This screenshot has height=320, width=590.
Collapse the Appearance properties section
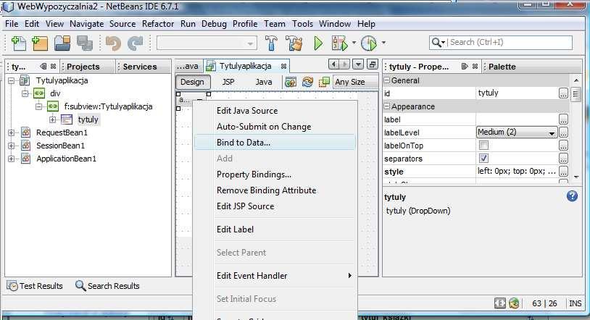[x=386, y=106]
